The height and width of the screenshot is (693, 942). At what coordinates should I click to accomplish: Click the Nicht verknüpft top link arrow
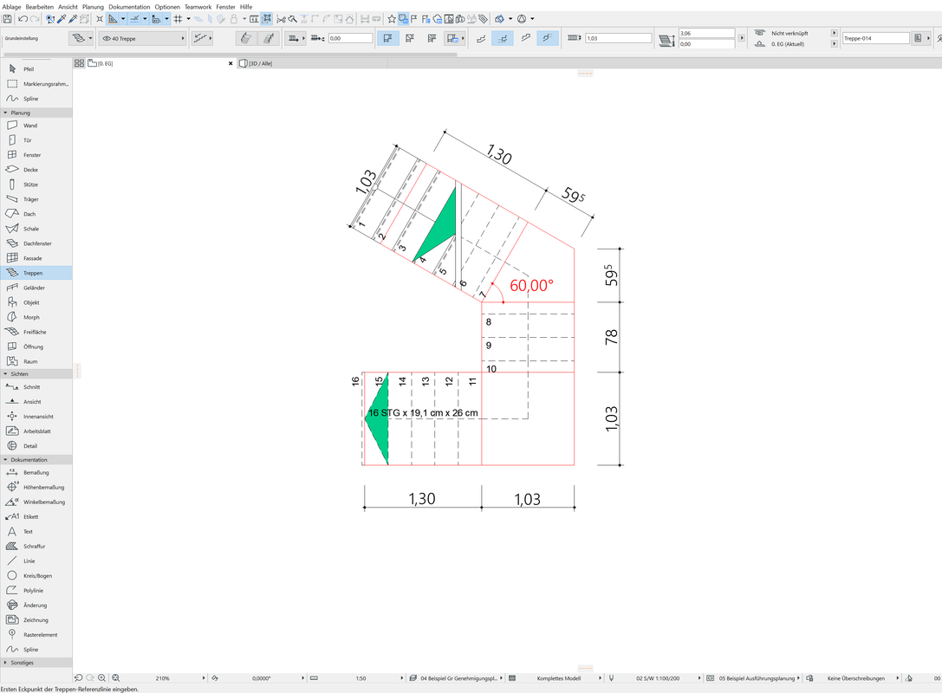pyautogui.click(x=834, y=33)
